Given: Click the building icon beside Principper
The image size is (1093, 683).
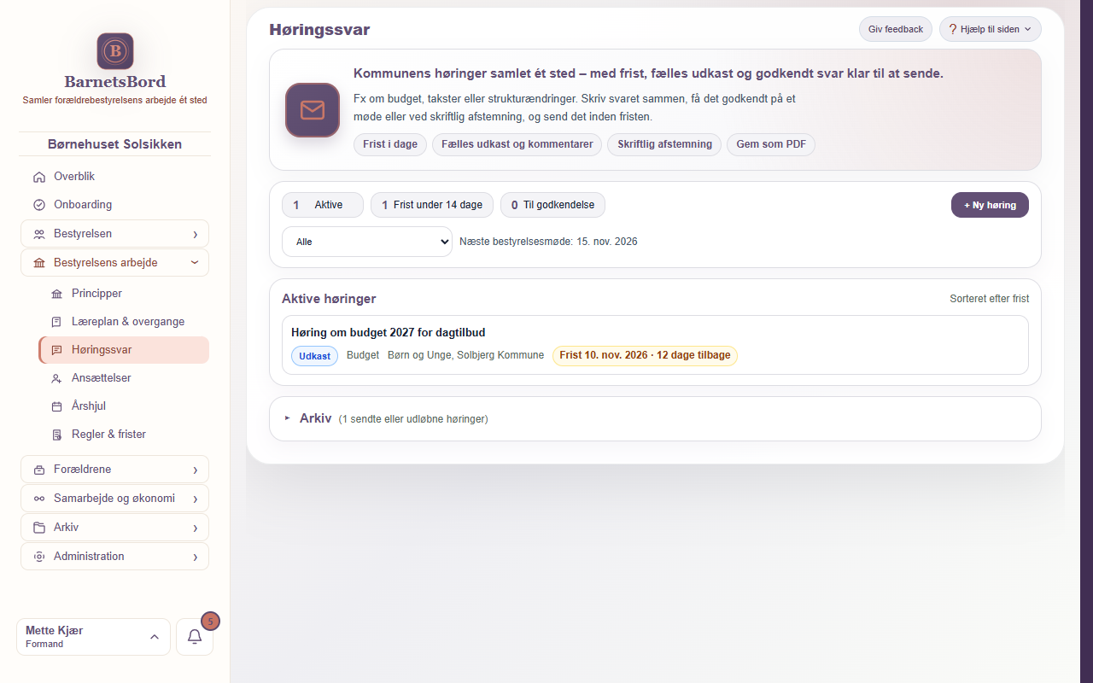Looking at the screenshot, I should (x=57, y=294).
